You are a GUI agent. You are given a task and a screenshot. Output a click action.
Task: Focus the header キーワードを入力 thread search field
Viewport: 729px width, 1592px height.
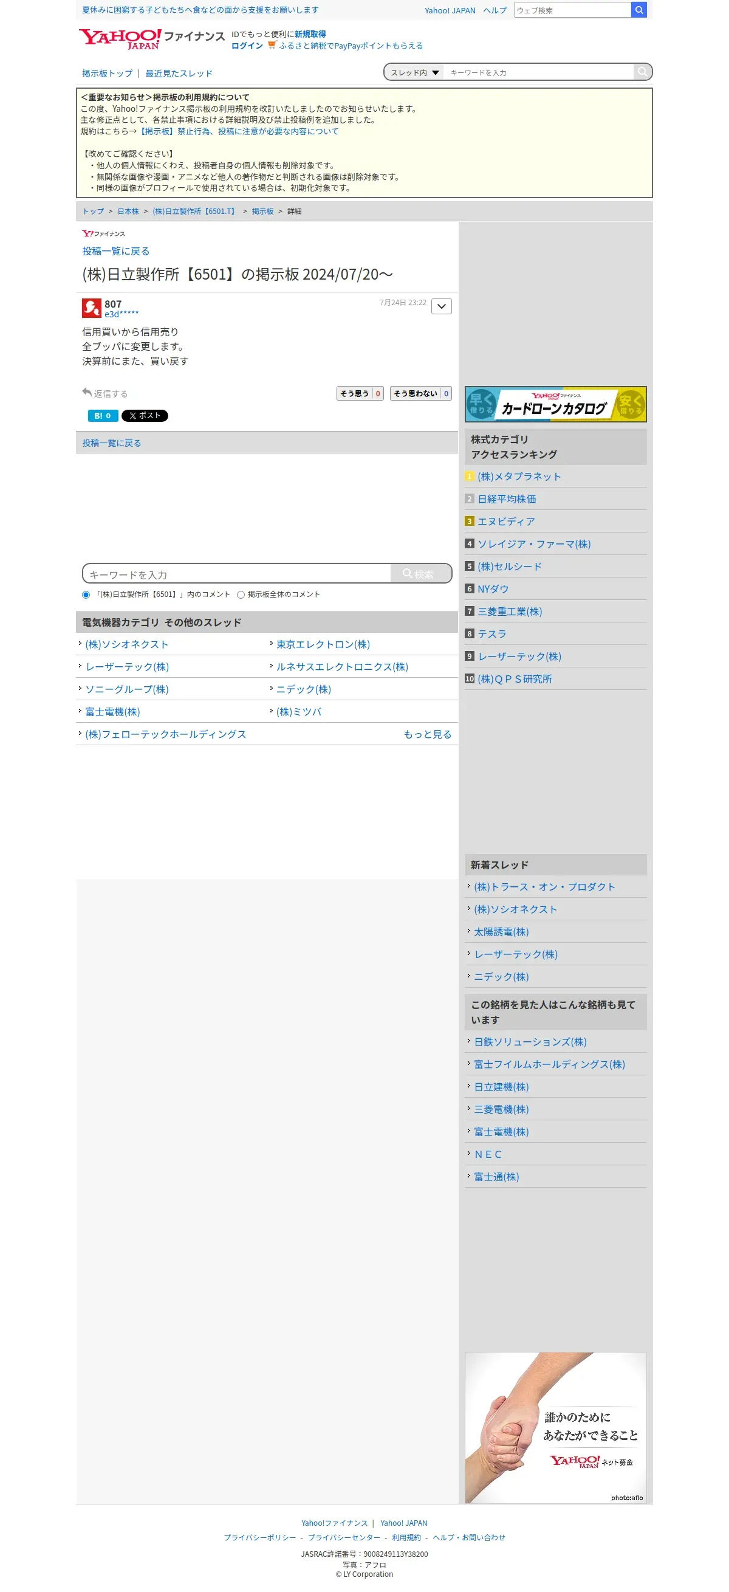point(539,72)
